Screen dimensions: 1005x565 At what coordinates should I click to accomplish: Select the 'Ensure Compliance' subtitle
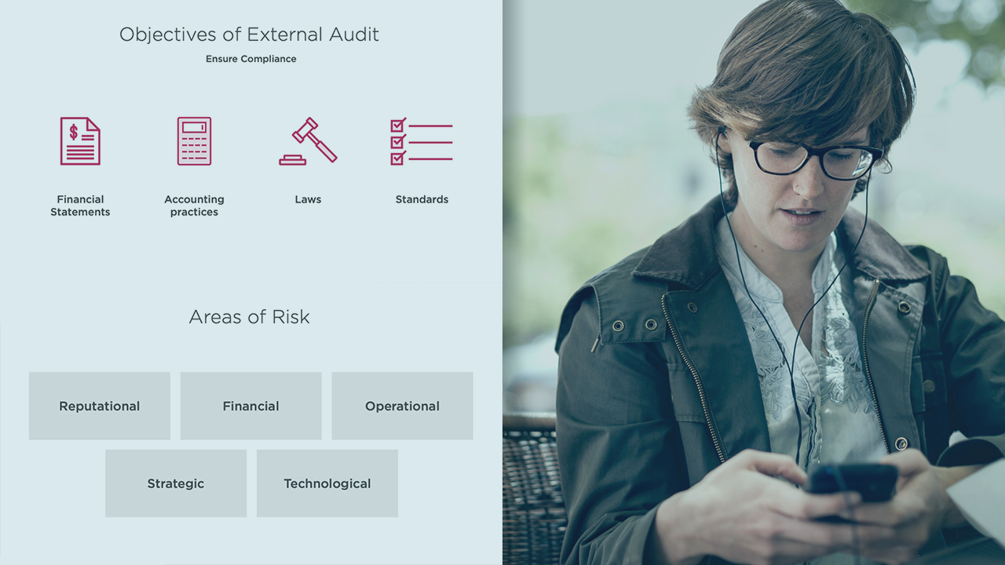pos(250,59)
